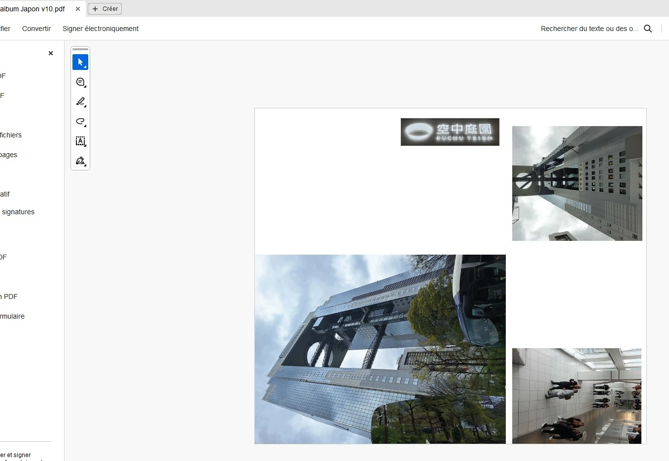Click the partially shown 'rmulaire' entry in side panel

[x=12, y=316]
